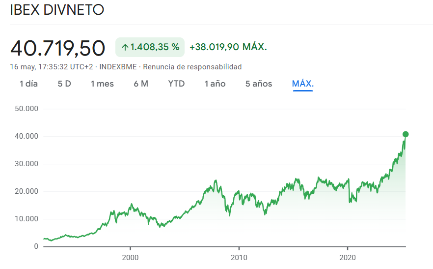Screen dimensions: 433x269
Task: Click the 40.719,50 index value
Action: click(58, 48)
